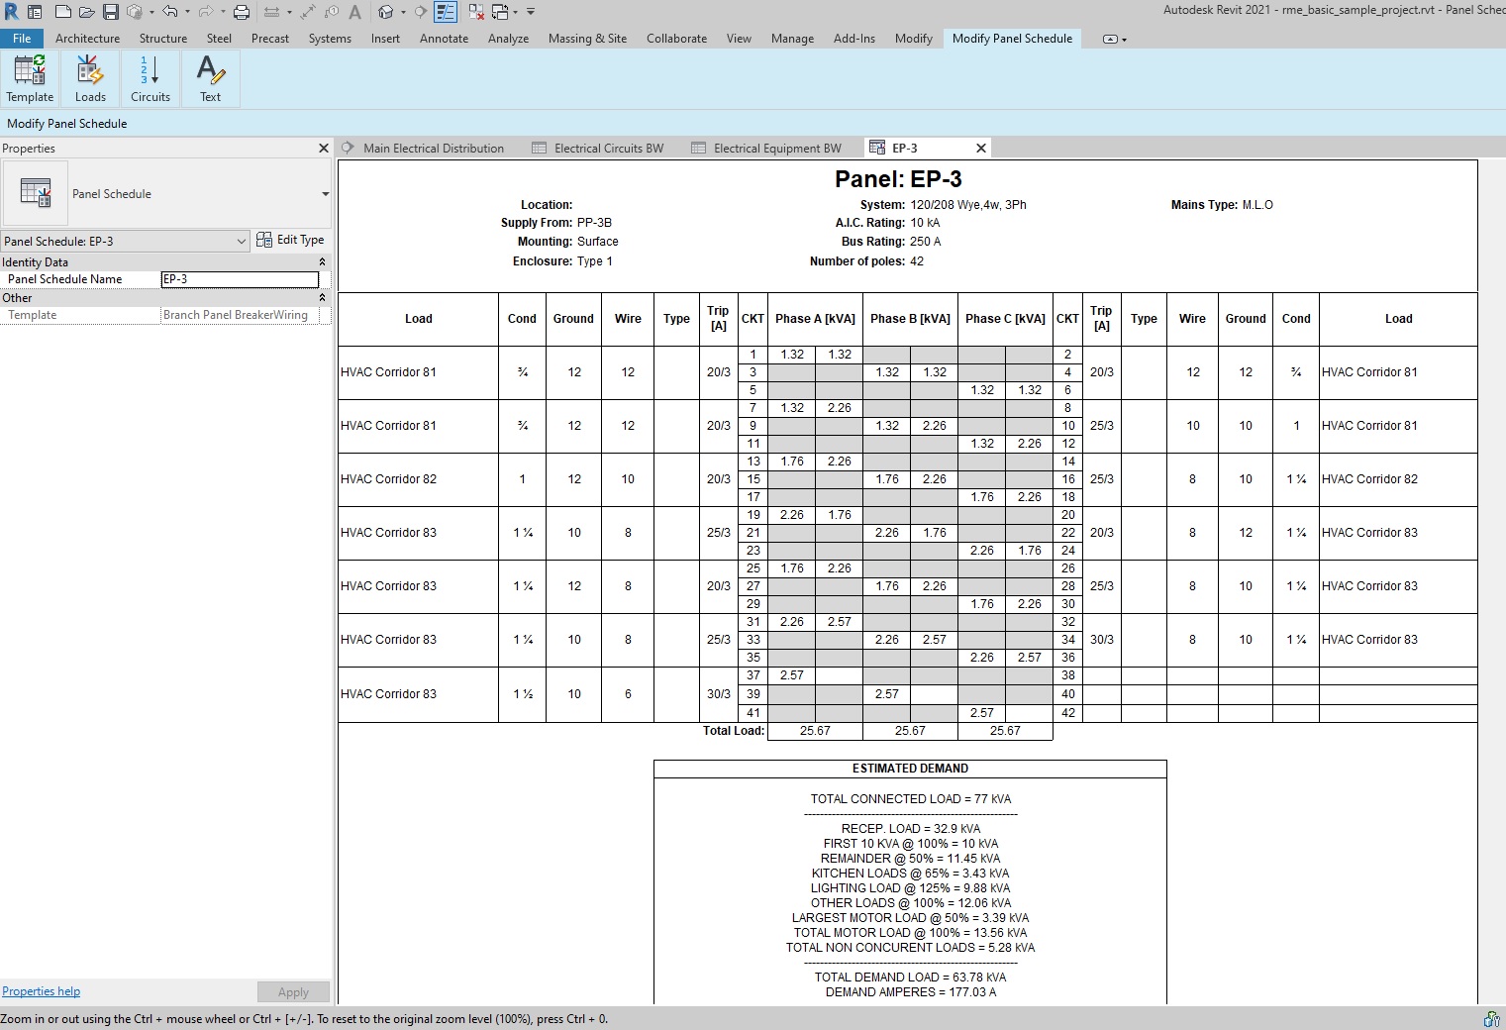Open the Panel Schedule: EP-3 dropdown
Screen dimensions: 1506x1030
click(125, 241)
